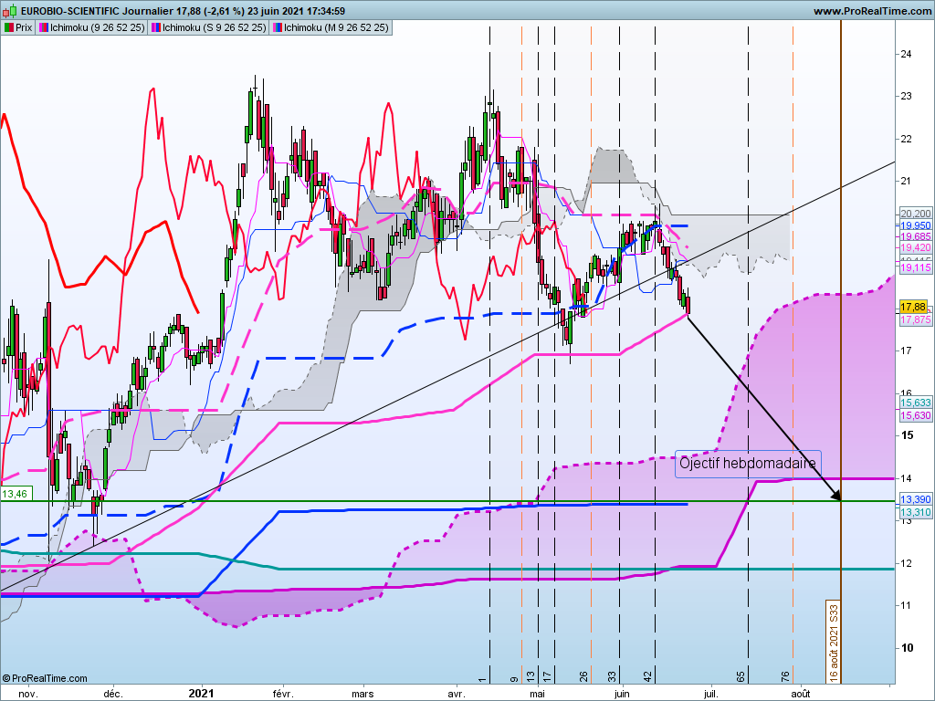Select the 'Ojectif hebdomadaire' text annotation

(748, 463)
